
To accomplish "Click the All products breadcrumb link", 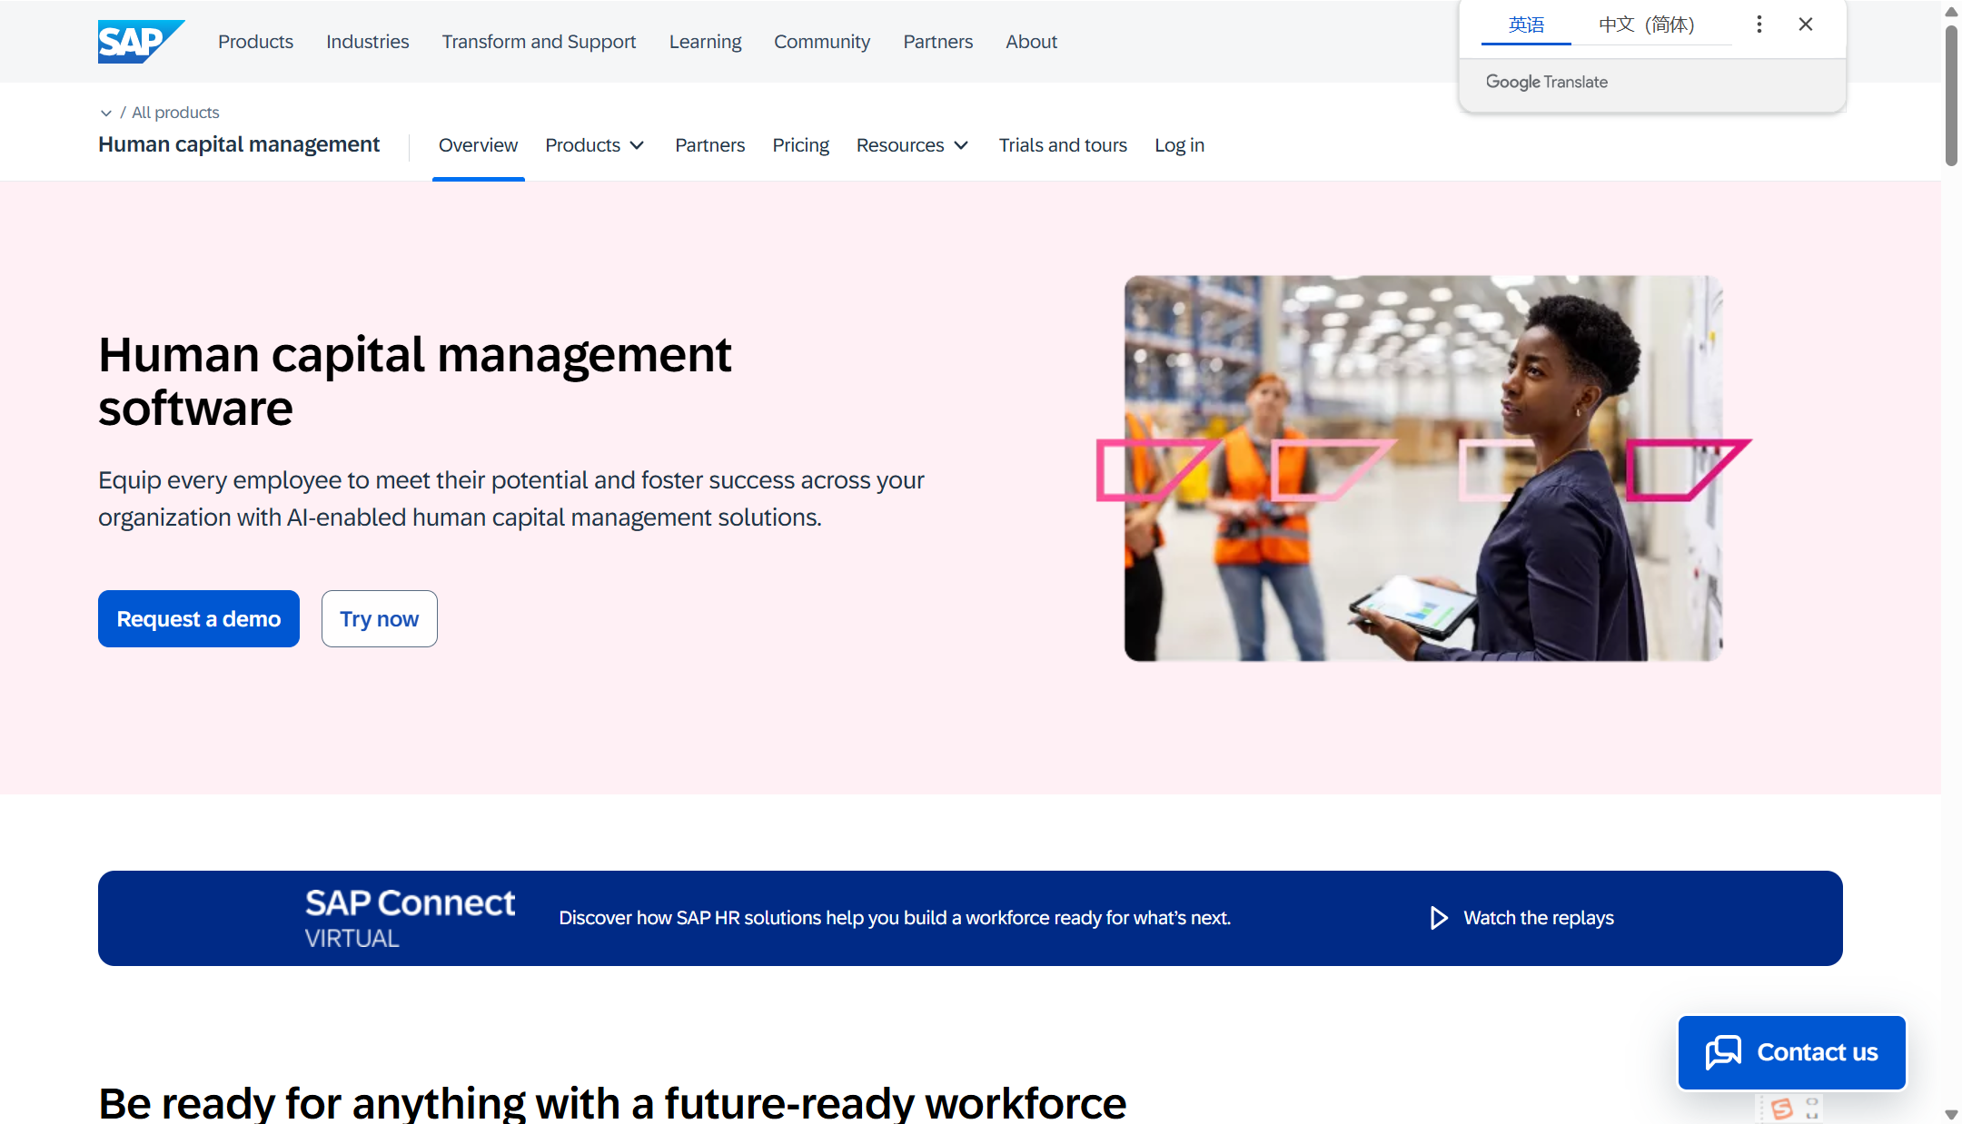I will pyautogui.click(x=175, y=113).
